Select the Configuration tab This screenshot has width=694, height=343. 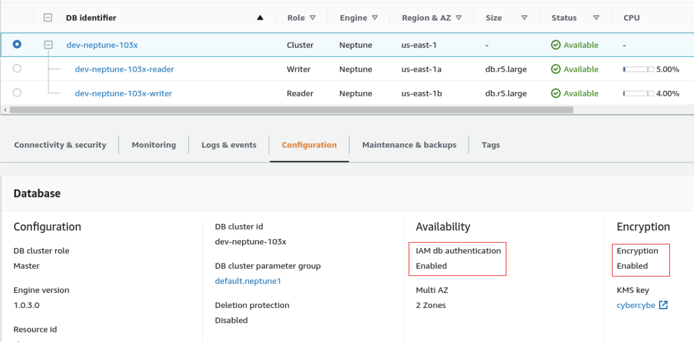click(x=309, y=145)
